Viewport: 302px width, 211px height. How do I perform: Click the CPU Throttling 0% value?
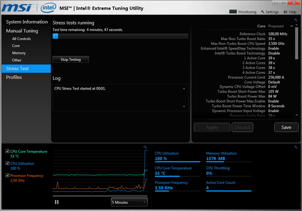209,173
